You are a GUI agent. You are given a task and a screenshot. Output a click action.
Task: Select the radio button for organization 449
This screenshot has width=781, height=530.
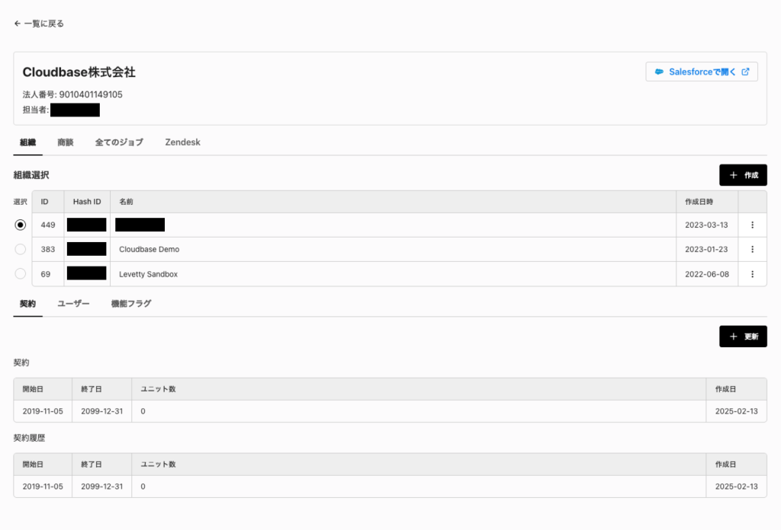(x=21, y=225)
